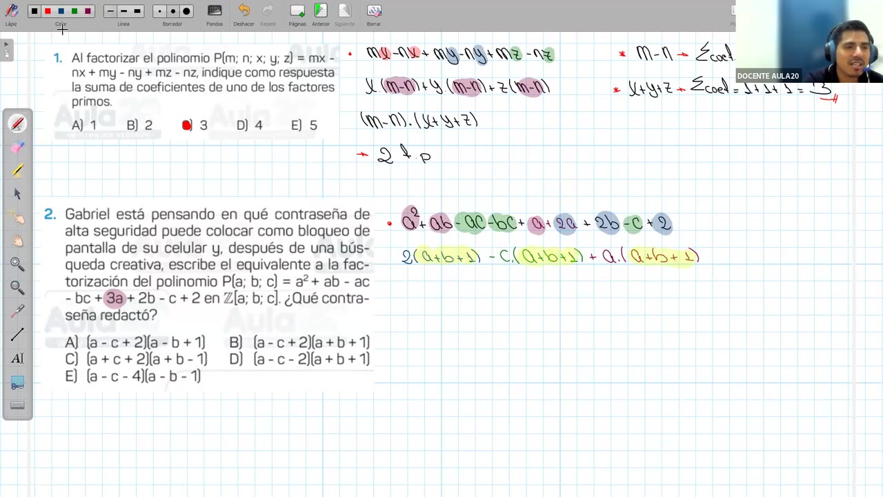Click answer option A) 1 in question 1
Image resolution: width=883 pixels, height=497 pixels.
click(x=84, y=125)
